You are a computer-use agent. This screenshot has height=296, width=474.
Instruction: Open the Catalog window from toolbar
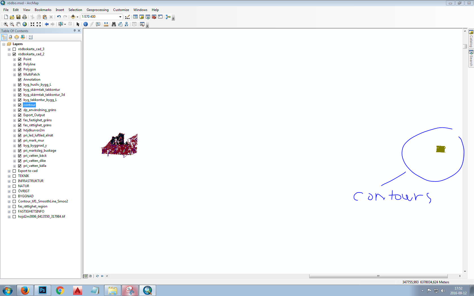(x=142, y=17)
